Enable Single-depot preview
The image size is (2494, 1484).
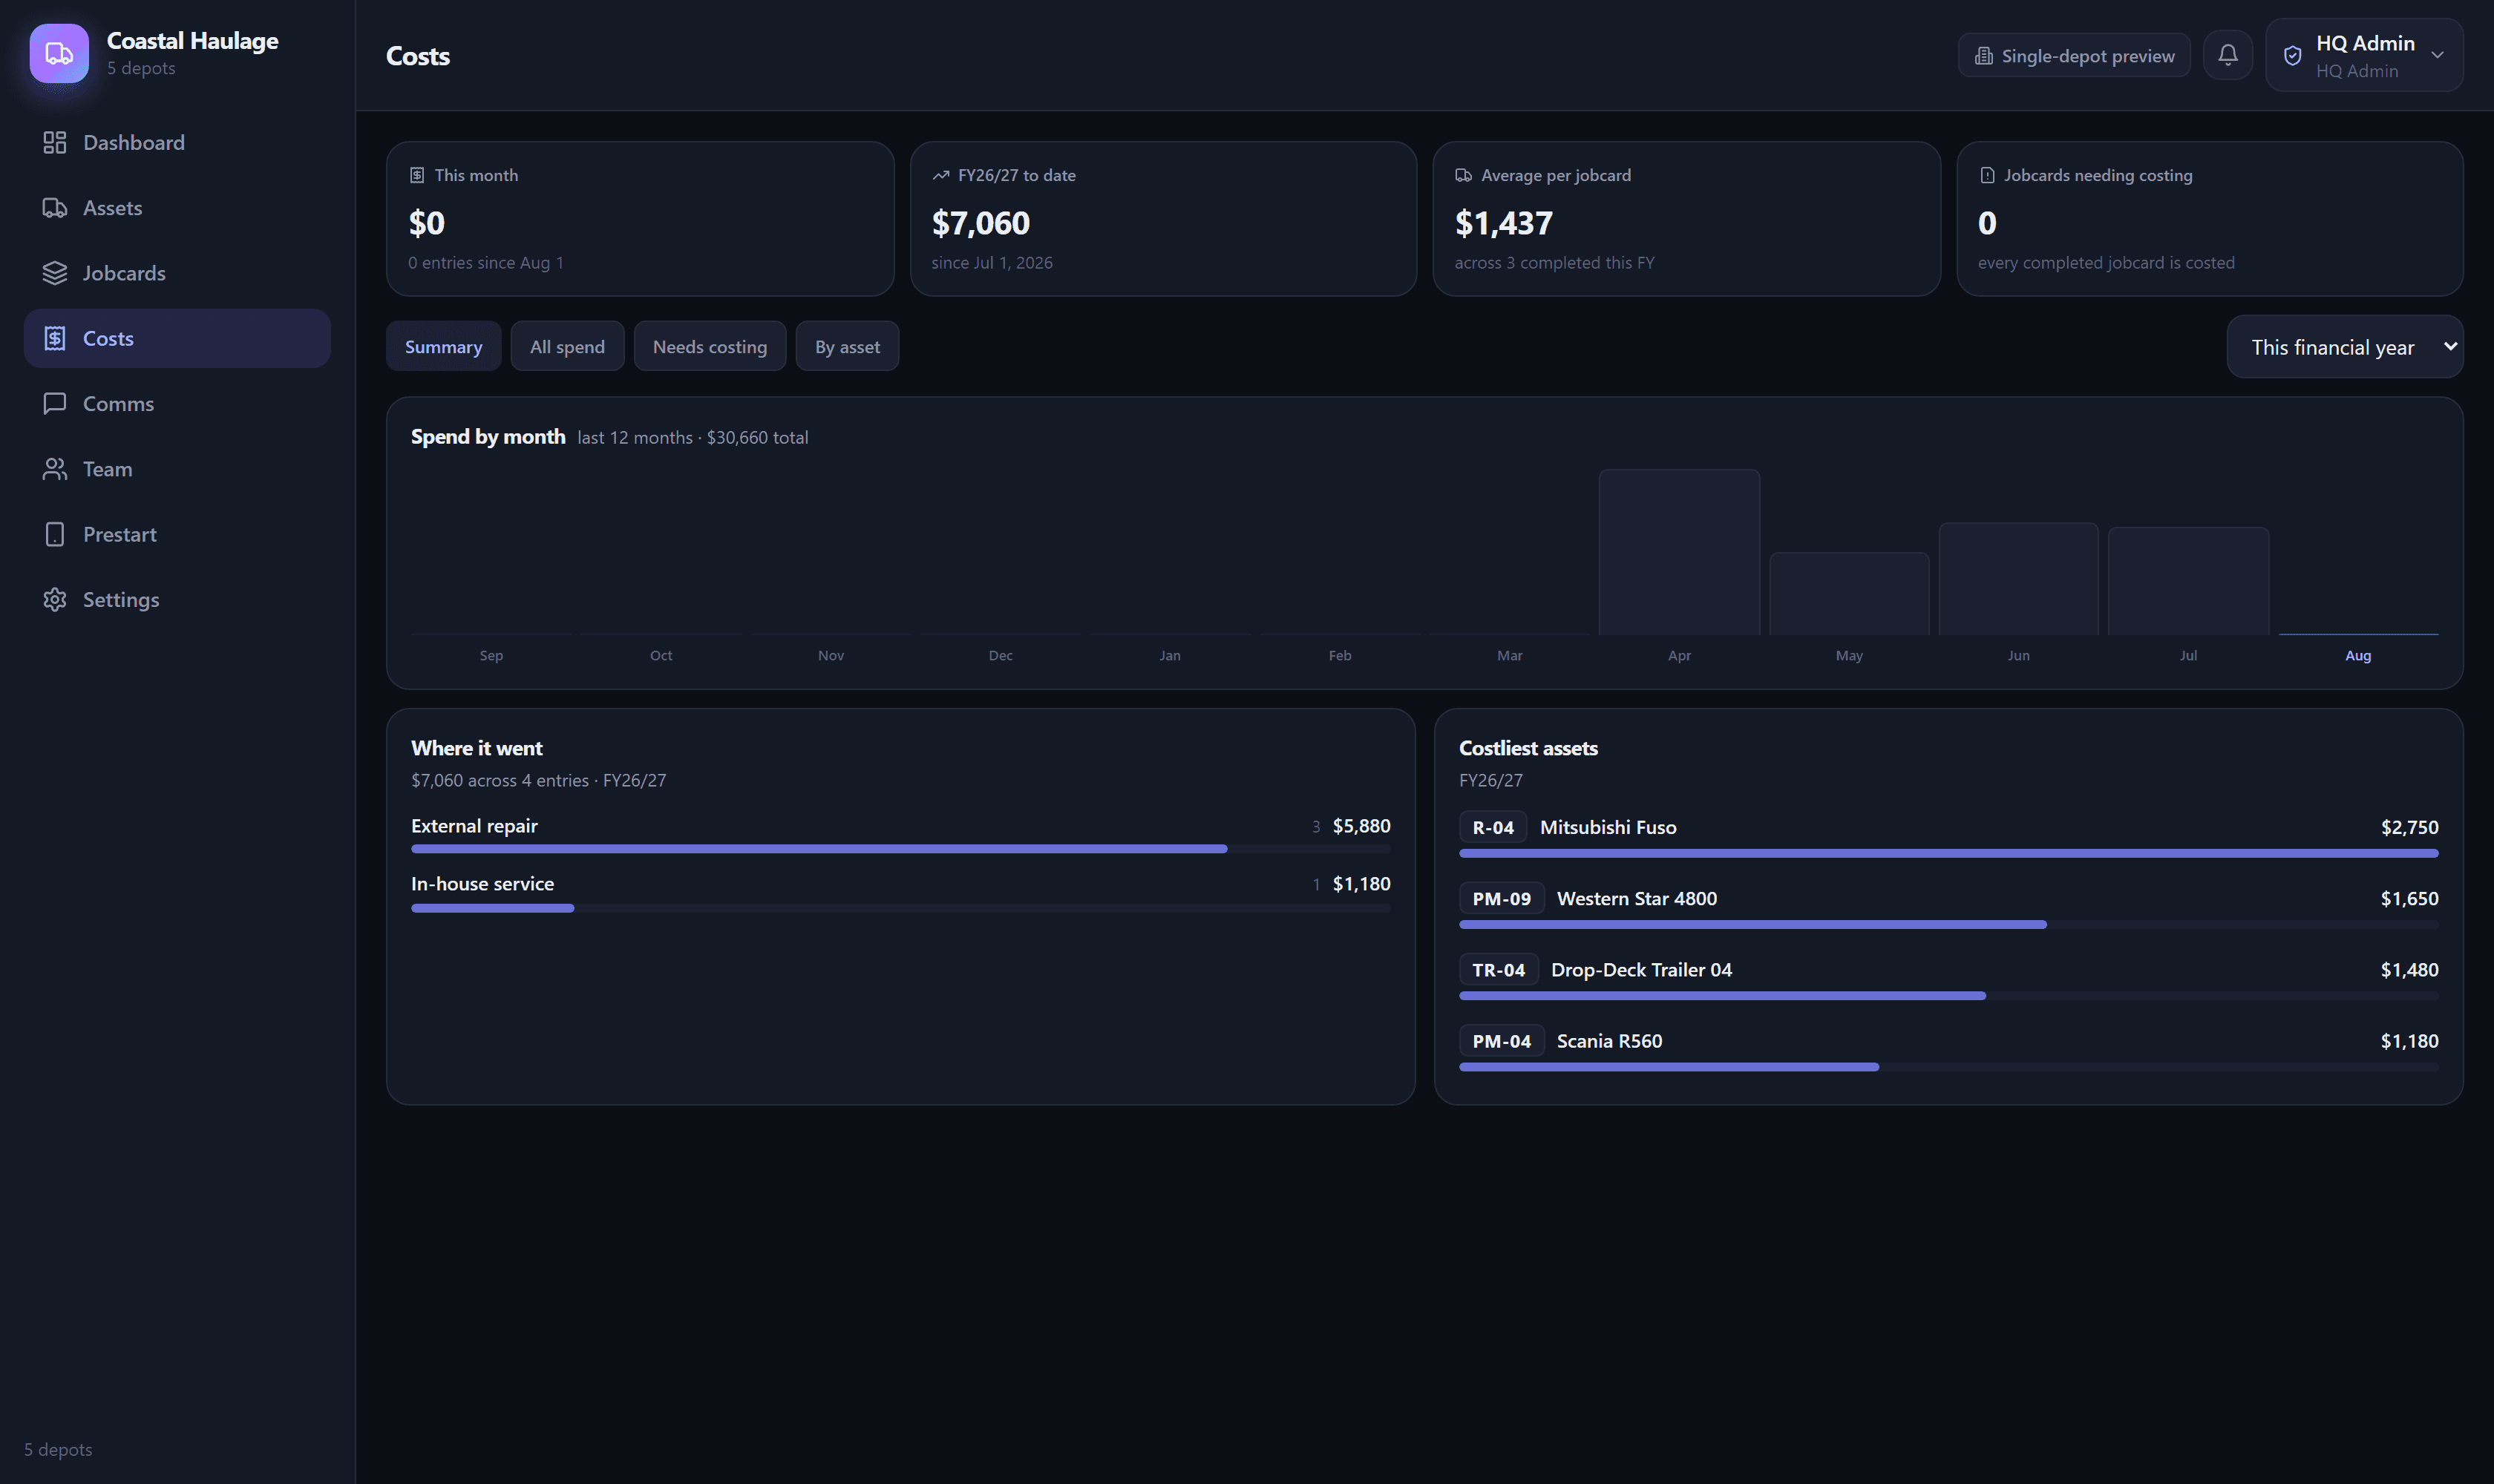click(x=2073, y=56)
